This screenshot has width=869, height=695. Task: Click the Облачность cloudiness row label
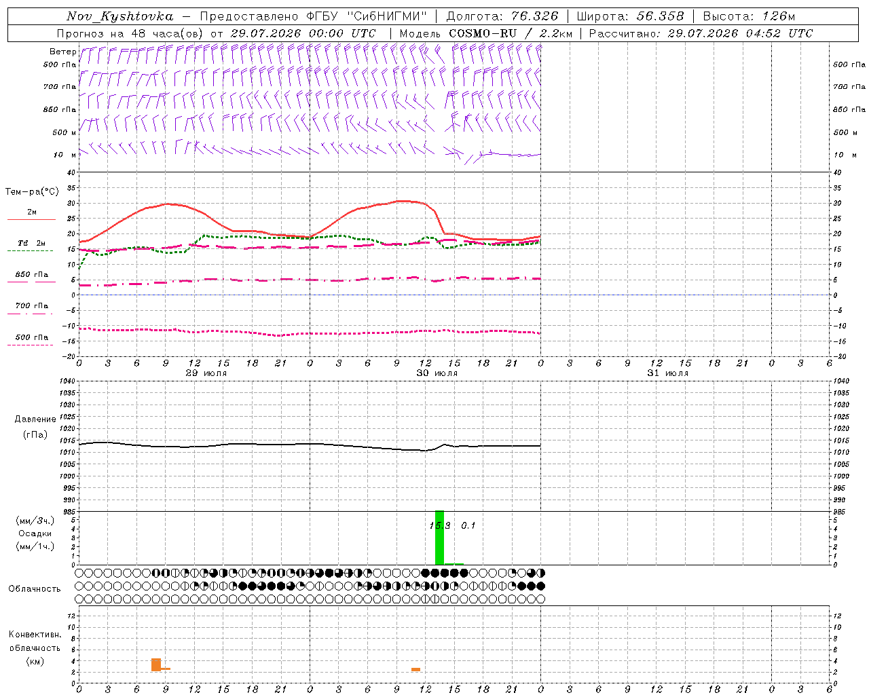click(35, 588)
